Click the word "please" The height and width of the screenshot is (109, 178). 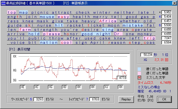(52, 34)
